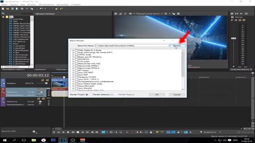255x143 pixels.
Task: Click the Open folder icon in toolbar
Action: 8,9
